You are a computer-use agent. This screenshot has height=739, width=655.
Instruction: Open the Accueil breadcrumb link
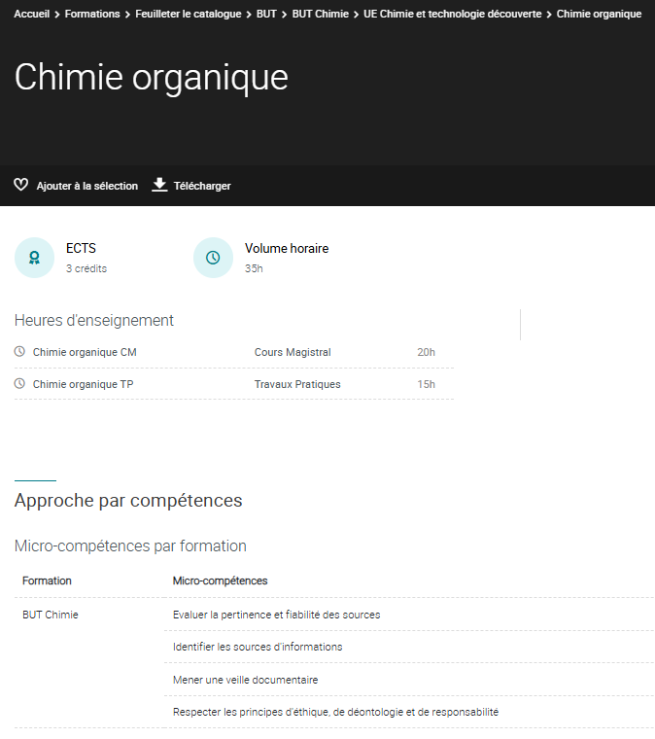point(31,15)
